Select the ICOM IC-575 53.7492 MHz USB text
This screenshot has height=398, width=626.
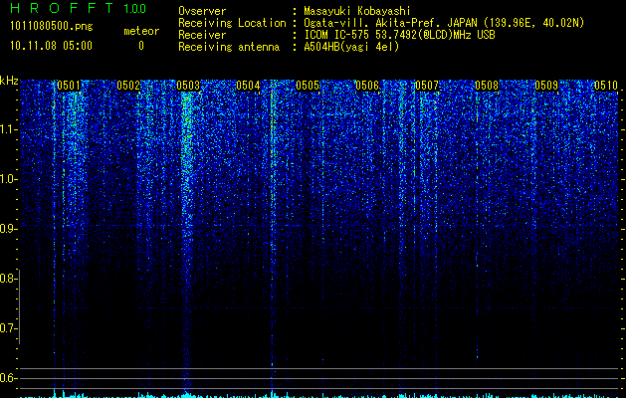(x=400, y=35)
